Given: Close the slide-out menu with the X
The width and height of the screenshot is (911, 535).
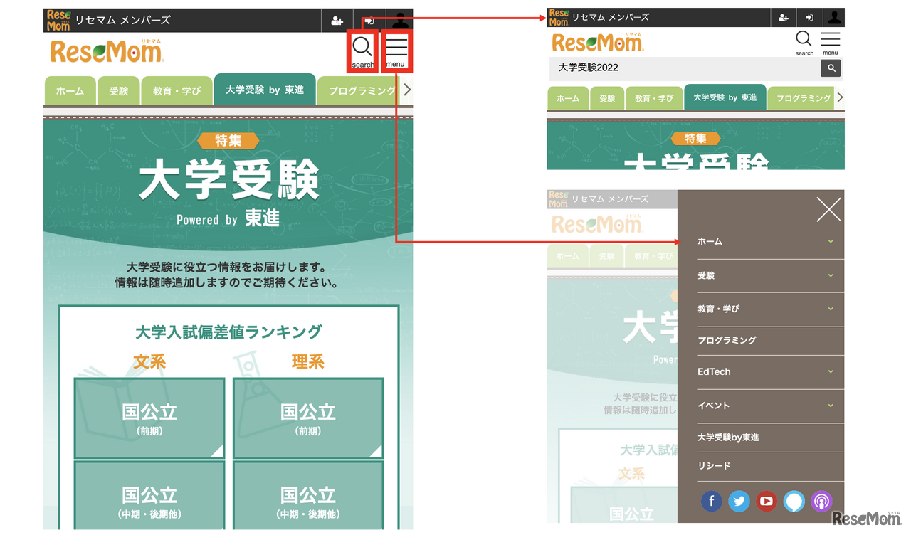Looking at the screenshot, I should (829, 209).
